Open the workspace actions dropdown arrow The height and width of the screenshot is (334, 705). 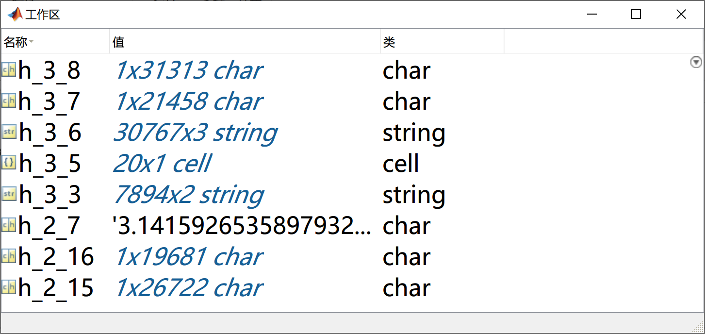point(696,62)
